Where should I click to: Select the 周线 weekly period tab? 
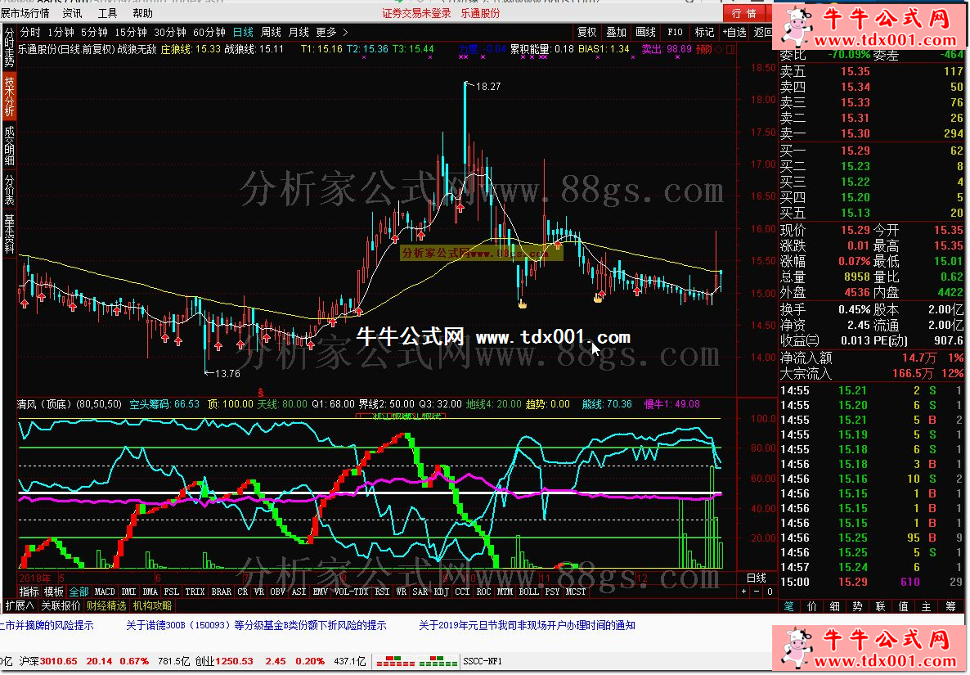click(x=271, y=32)
